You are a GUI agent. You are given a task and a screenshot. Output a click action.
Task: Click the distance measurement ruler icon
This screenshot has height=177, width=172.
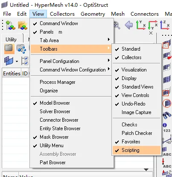point(167,140)
